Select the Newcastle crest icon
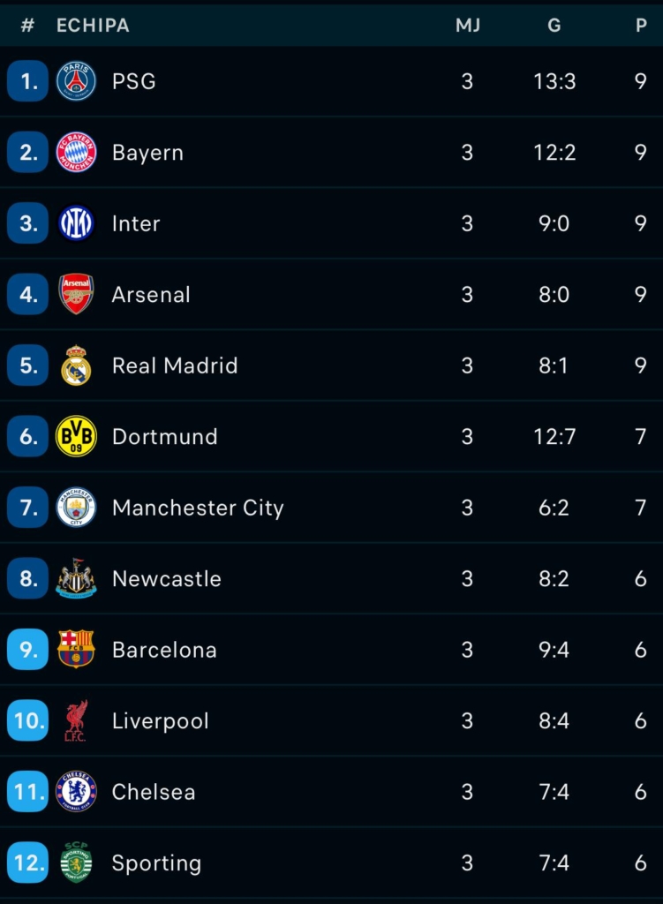The width and height of the screenshot is (663, 904). click(x=76, y=578)
